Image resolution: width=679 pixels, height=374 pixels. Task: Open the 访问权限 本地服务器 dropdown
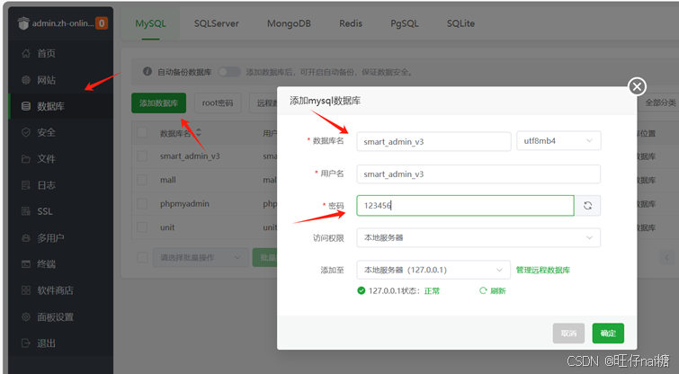[x=478, y=237]
